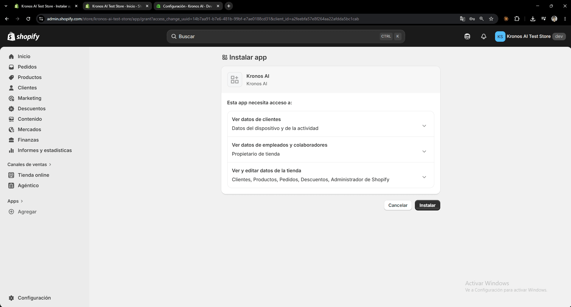Viewport: 571px width, 307px height.
Task: Open Sidekick assistant icon in top bar
Action: click(x=467, y=36)
